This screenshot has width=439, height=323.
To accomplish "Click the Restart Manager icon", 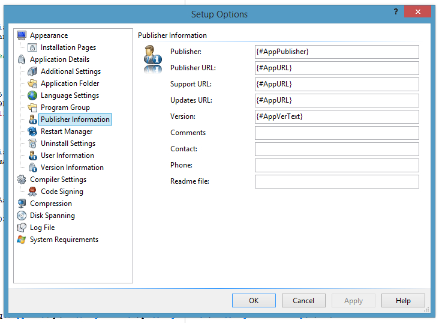I will coord(32,131).
